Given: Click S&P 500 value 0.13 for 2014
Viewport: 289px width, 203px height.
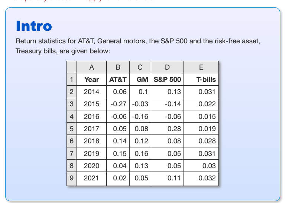Looking at the screenshot, I should pos(167,92).
